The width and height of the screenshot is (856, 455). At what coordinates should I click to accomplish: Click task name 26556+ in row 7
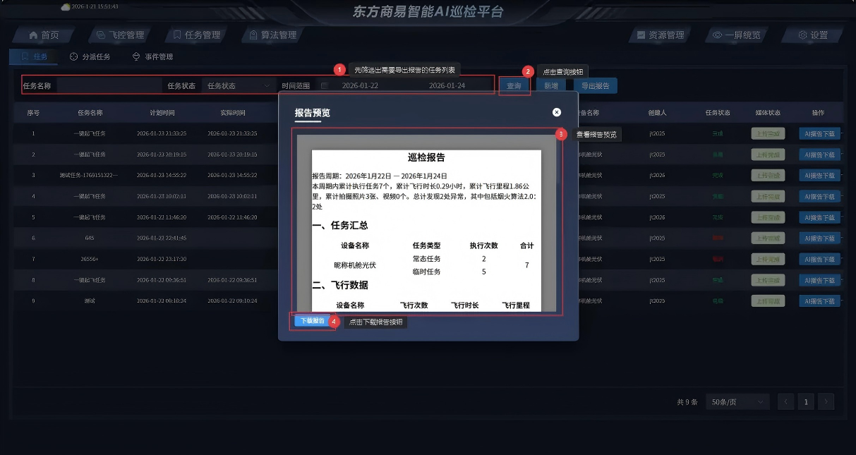[90, 259]
